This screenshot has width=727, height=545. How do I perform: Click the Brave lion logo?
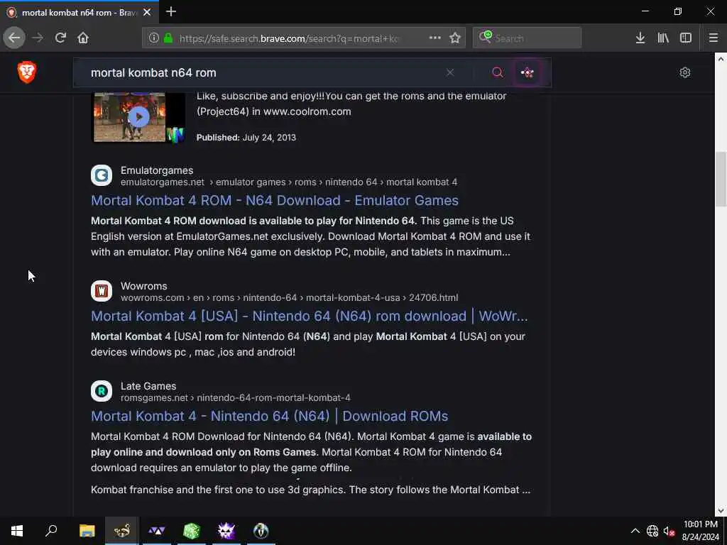27,73
